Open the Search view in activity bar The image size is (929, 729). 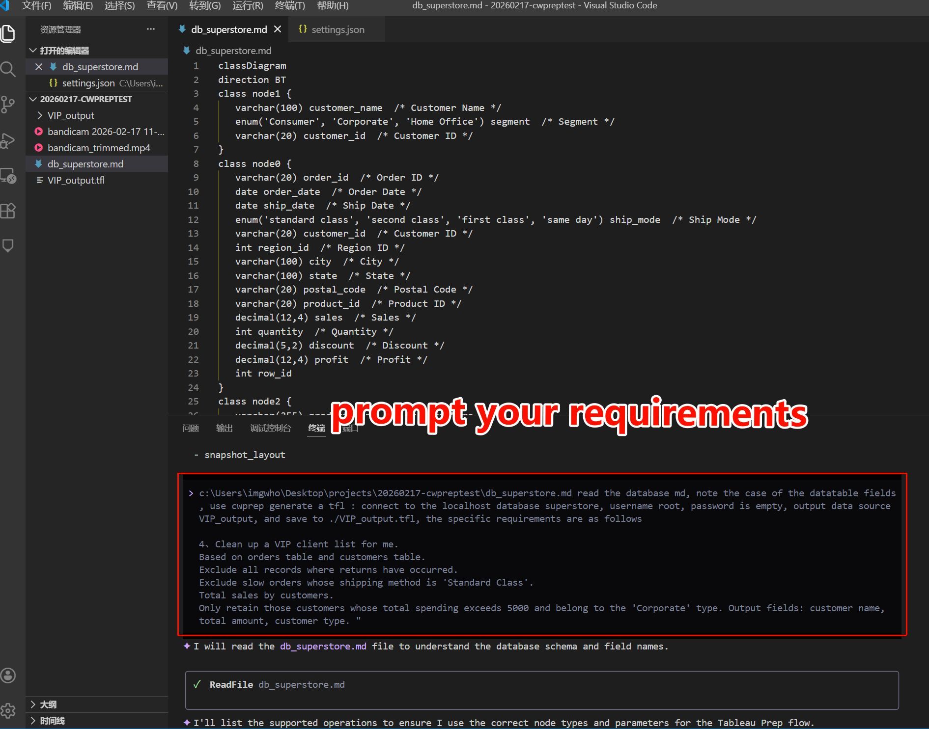point(8,69)
